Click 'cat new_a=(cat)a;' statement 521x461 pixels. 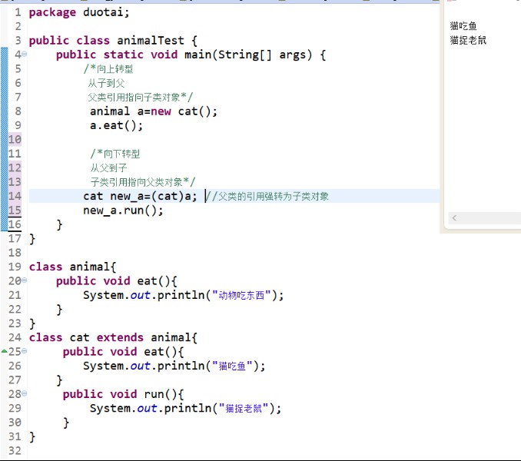[x=140, y=196]
